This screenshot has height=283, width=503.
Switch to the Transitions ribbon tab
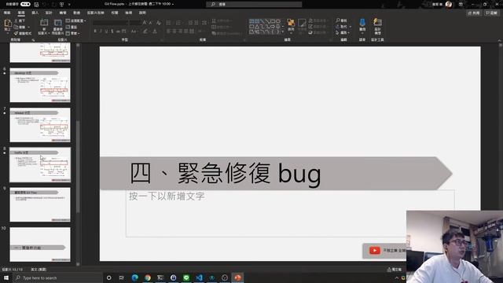pos(63,13)
